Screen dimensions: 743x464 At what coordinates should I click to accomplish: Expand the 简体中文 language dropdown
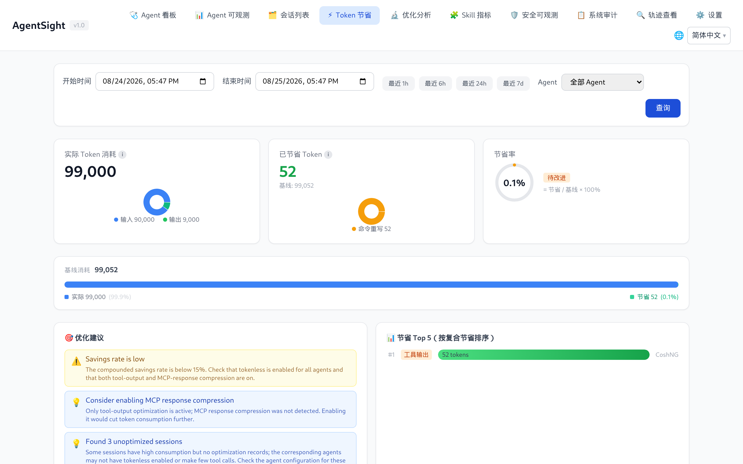709,36
